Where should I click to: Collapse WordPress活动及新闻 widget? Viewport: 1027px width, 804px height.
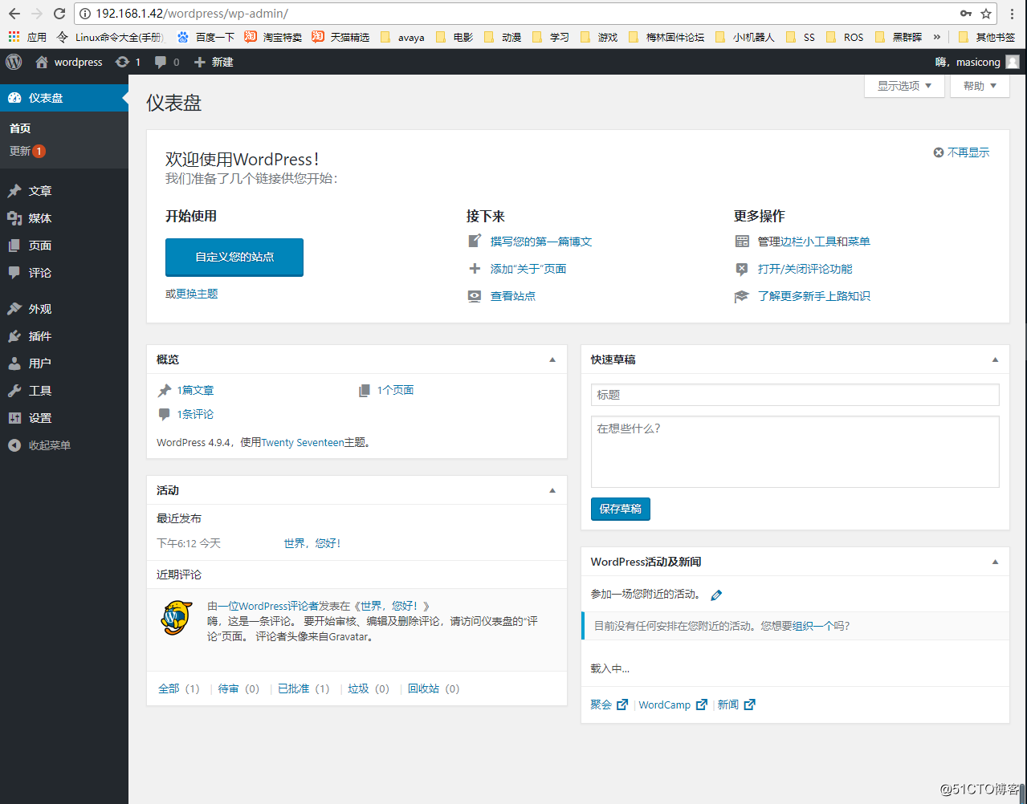pos(995,562)
